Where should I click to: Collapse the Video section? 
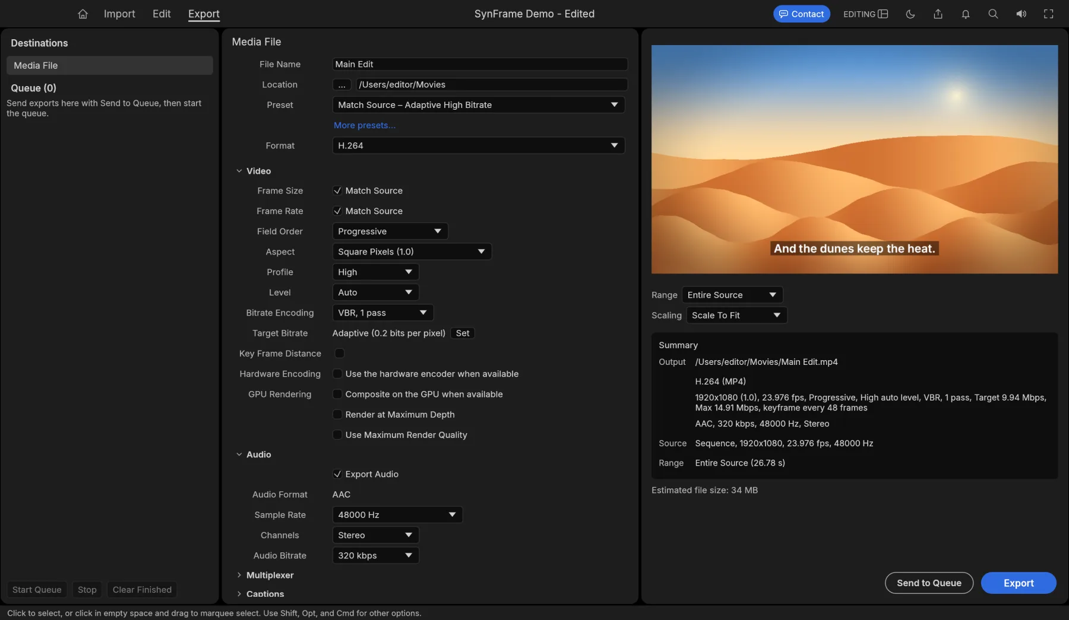click(x=239, y=171)
